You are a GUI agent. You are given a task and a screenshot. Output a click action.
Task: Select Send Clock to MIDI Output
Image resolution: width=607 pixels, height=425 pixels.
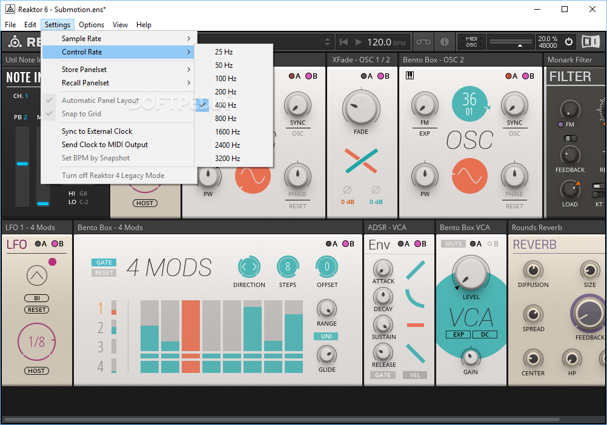click(119, 145)
